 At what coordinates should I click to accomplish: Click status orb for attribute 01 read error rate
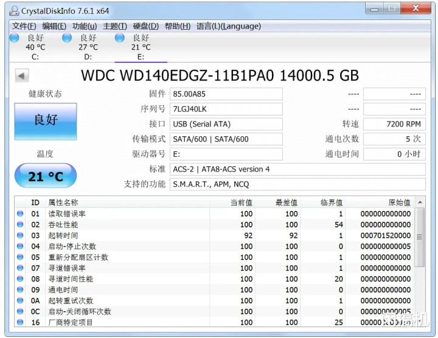(x=20, y=213)
